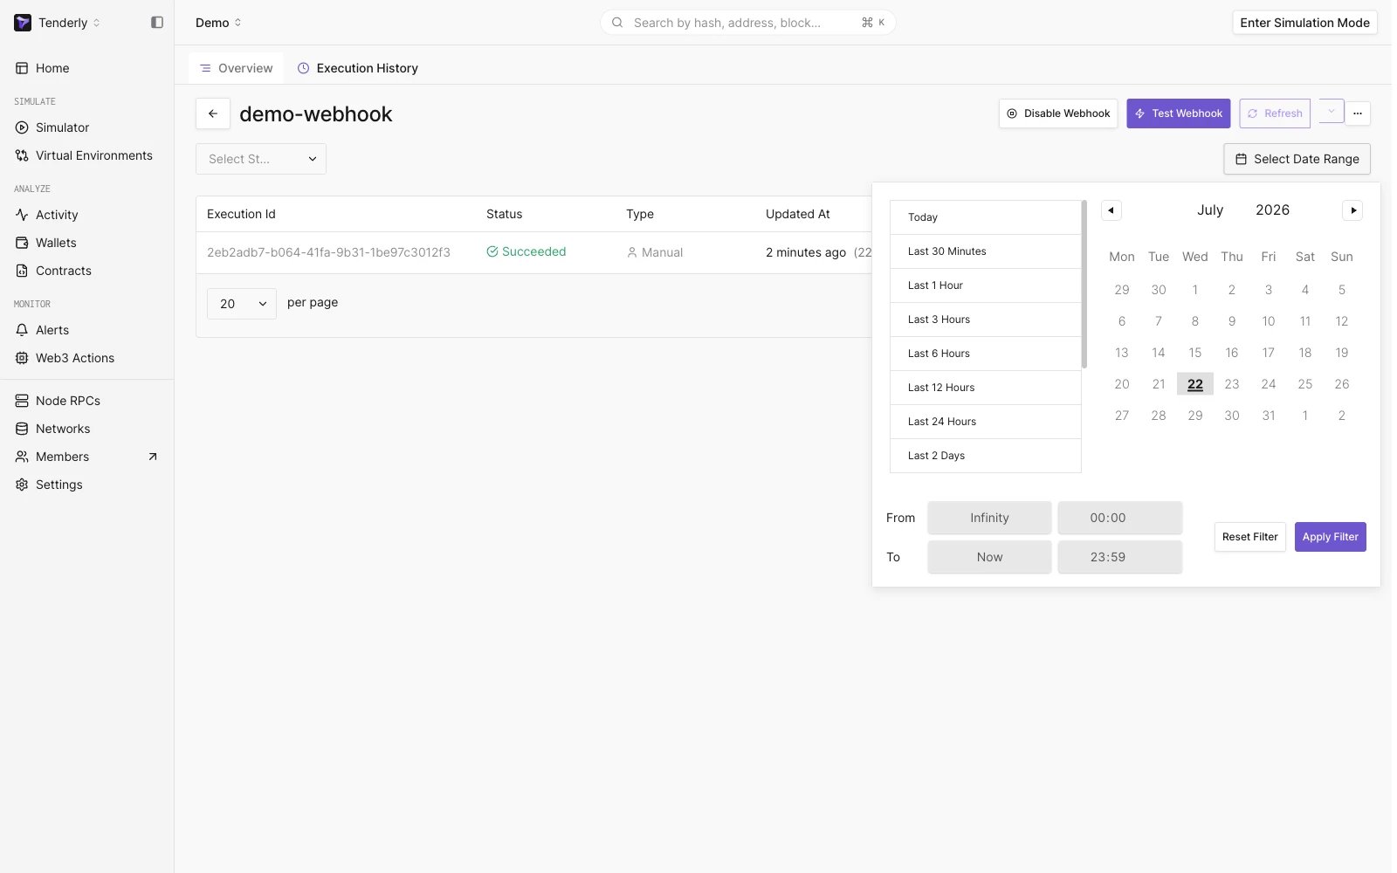1397x873 pixels.
Task: Open Contracts in the sidebar
Action: [x=63, y=271]
